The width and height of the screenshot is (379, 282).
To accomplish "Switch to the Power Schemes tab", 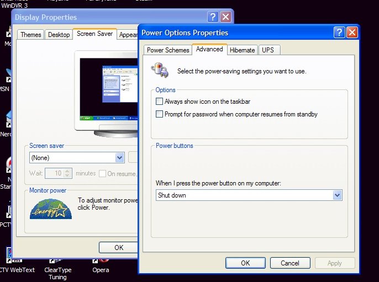I will (168, 50).
